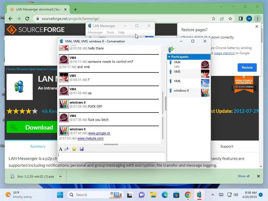
Task: Open the Summary tab on SourceForge page
Action: pos(38,147)
